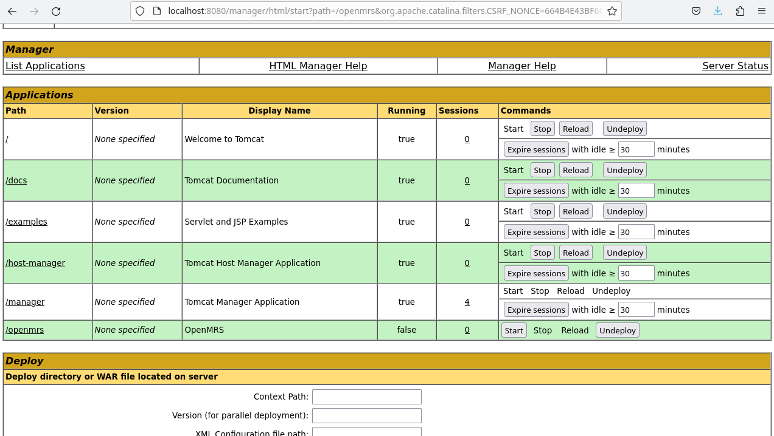Open the /manager path link
Screen dimensions: 774x436
pos(25,302)
